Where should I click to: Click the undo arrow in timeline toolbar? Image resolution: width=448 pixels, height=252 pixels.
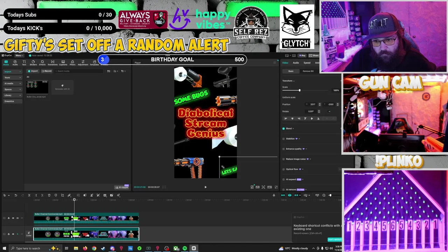16,195
